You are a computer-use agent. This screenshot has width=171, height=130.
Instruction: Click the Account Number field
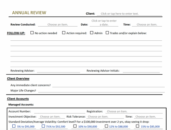tap(60, 112)
